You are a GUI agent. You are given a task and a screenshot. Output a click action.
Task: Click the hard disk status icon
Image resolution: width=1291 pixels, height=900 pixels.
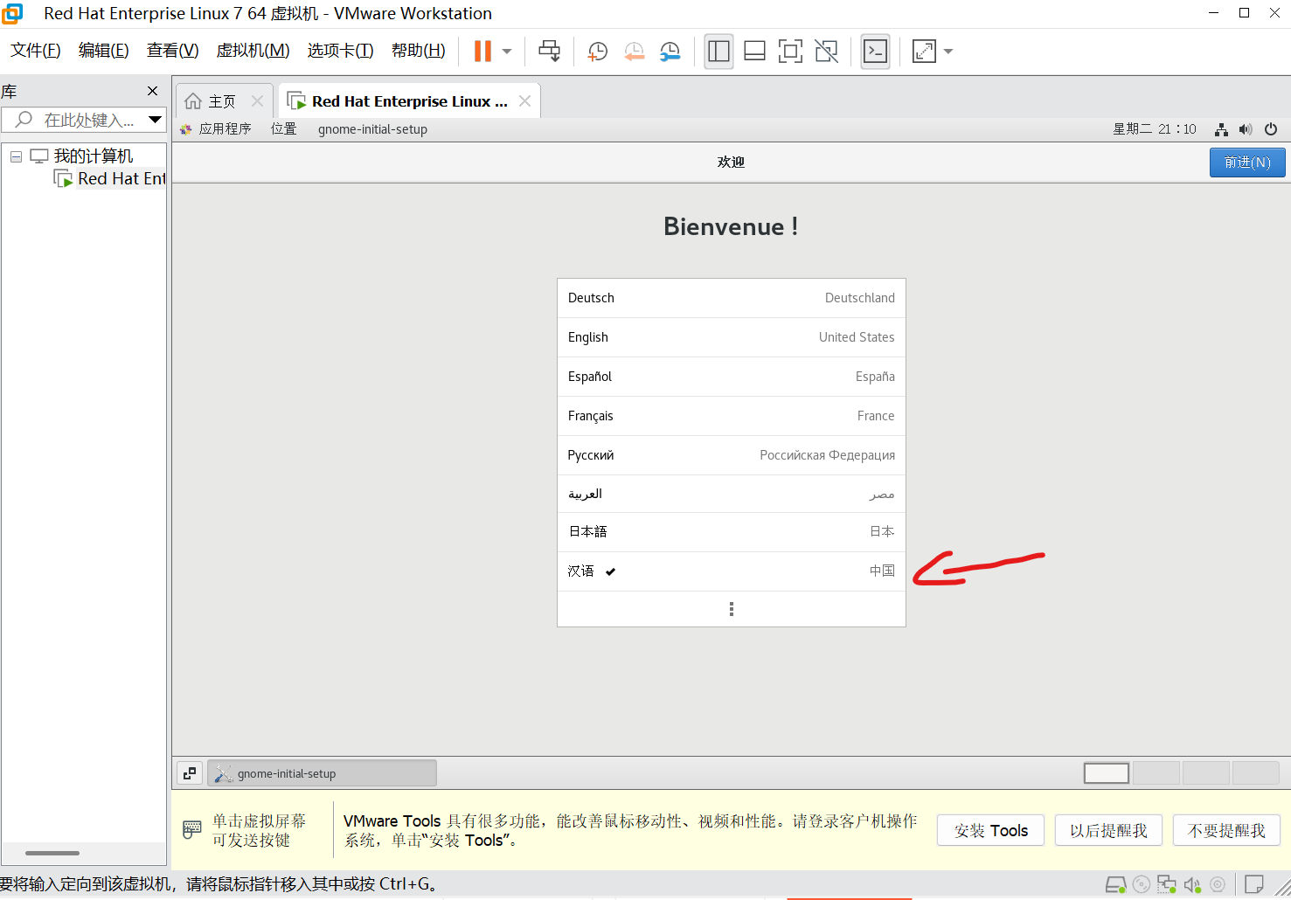pos(1115,884)
